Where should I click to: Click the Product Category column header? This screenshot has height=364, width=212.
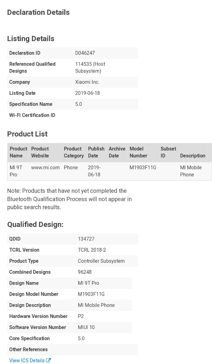(x=74, y=152)
